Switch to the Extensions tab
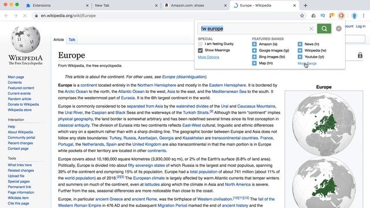The width and height of the screenshot is (370, 208). 56,5
